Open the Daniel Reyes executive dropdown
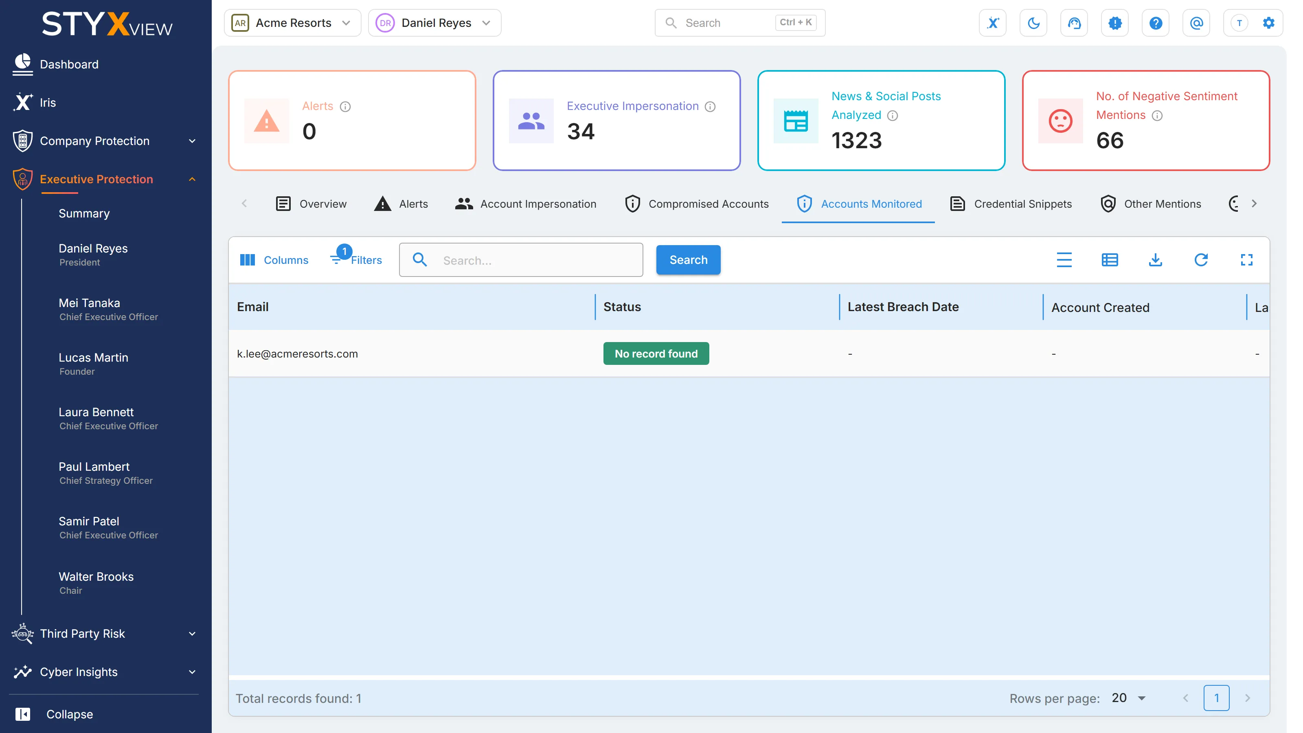1303x733 pixels. pos(434,23)
